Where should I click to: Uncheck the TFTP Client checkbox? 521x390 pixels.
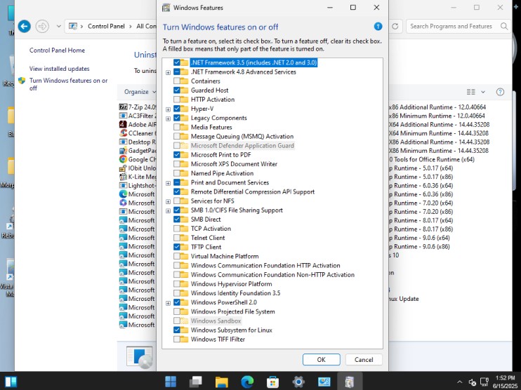(x=177, y=247)
